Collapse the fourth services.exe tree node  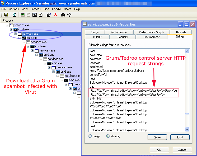[32, 50]
